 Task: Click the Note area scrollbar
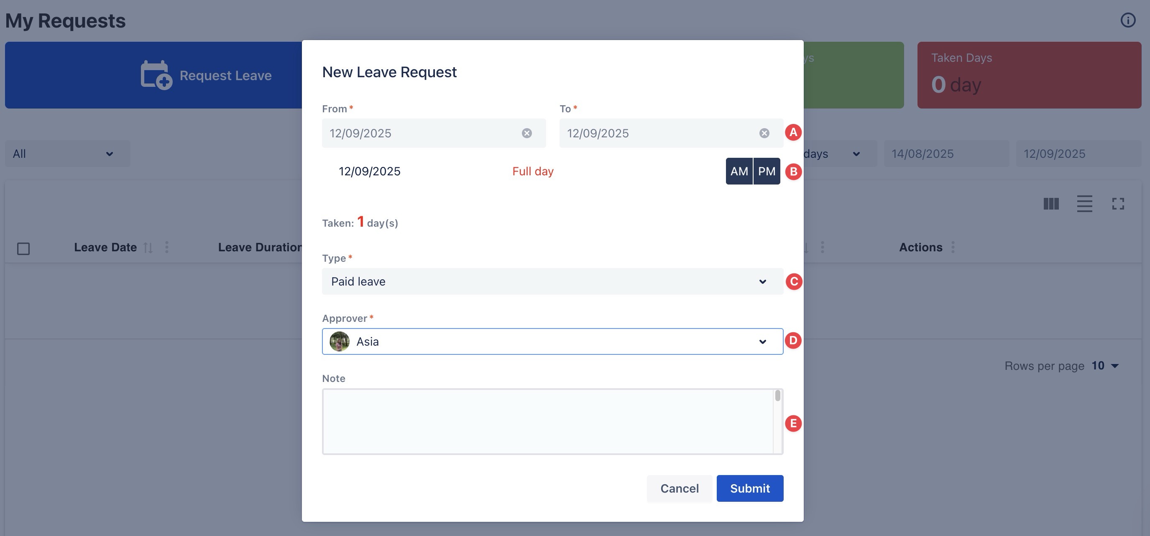point(778,396)
